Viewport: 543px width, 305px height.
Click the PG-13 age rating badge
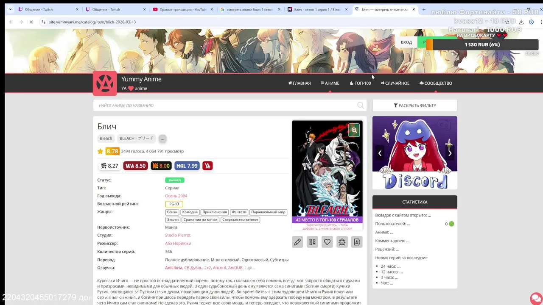174,204
